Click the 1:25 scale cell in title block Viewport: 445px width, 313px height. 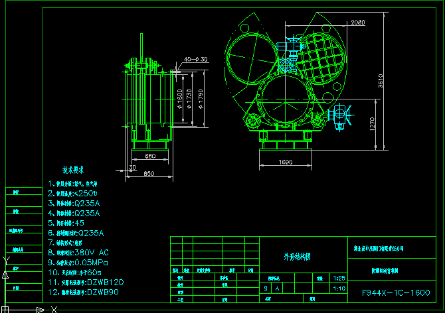341,279
